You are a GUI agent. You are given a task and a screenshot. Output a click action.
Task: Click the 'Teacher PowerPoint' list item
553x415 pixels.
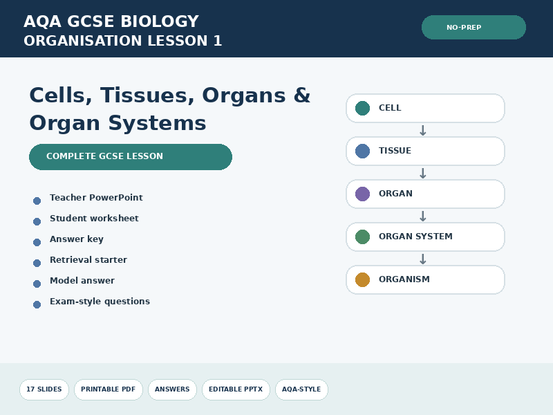click(96, 198)
